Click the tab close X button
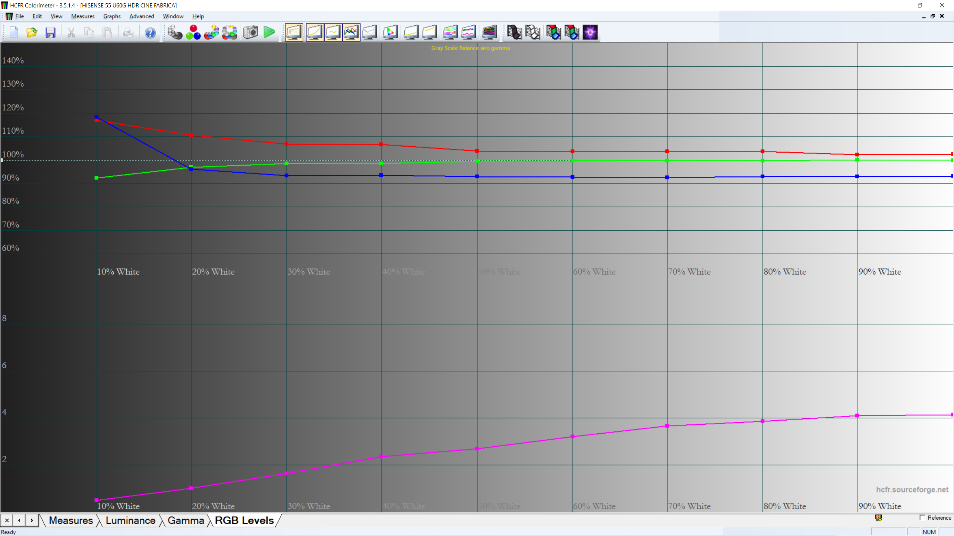 [7, 520]
